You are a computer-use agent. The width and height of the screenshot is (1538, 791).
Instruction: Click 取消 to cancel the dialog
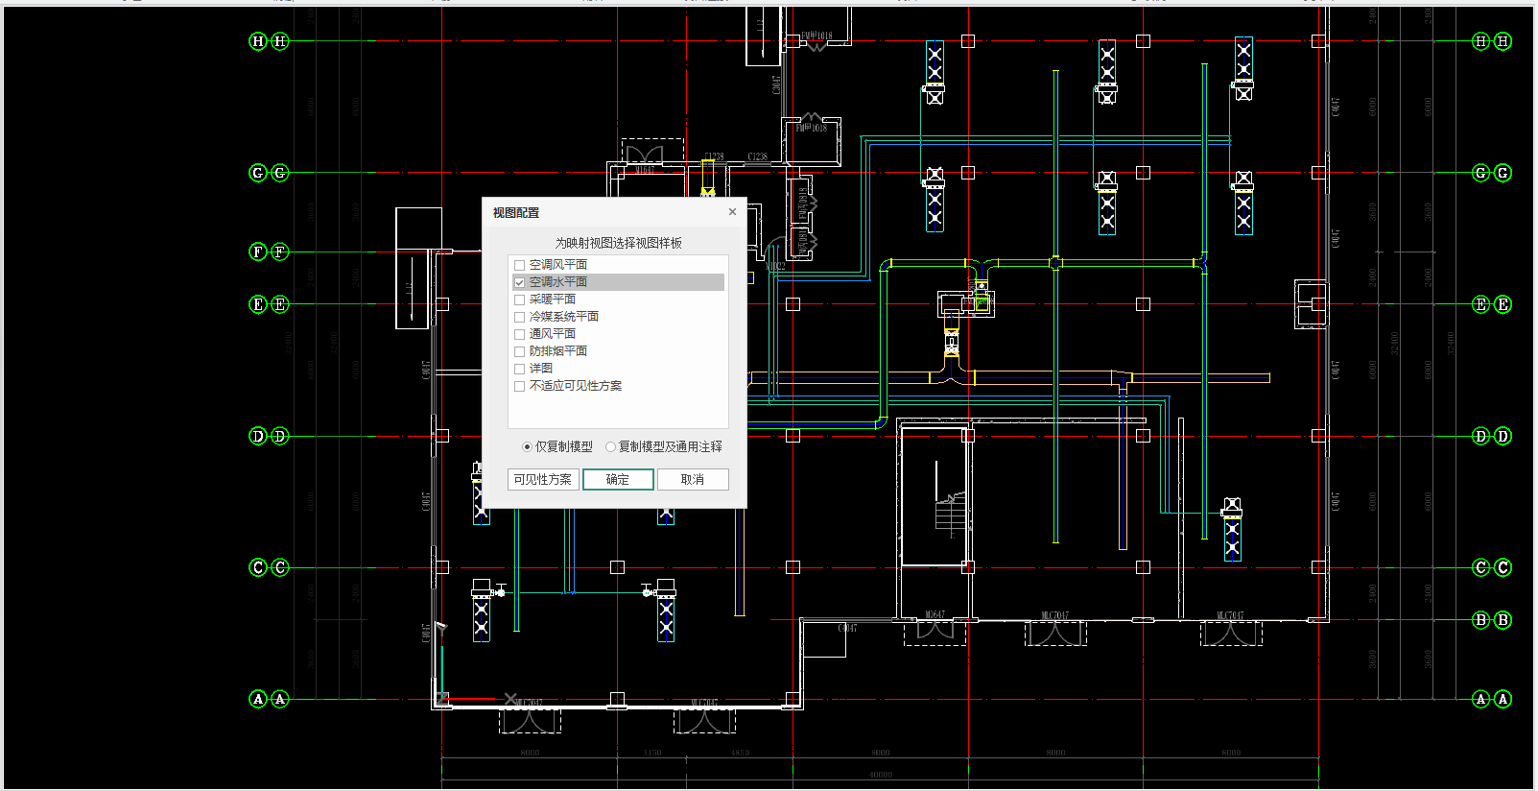pos(693,479)
